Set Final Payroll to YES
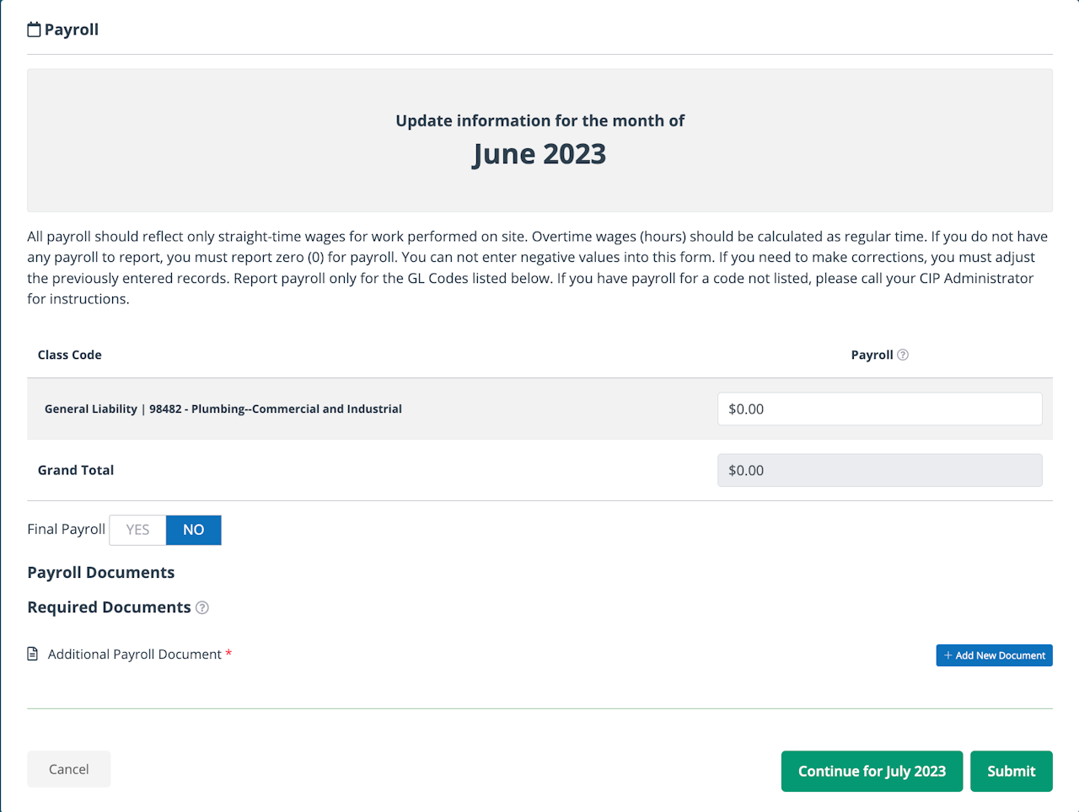Viewport: 1079px width, 812px height. tap(137, 530)
